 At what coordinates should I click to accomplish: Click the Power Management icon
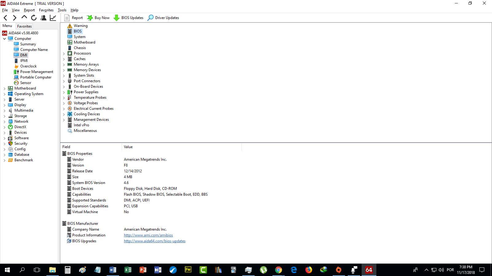[x=16, y=72]
